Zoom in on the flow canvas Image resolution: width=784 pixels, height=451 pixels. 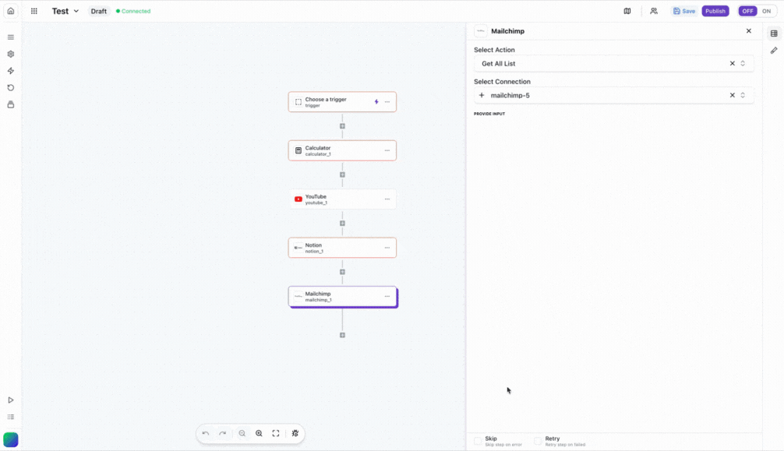pyautogui.click(x=259, y=433)
